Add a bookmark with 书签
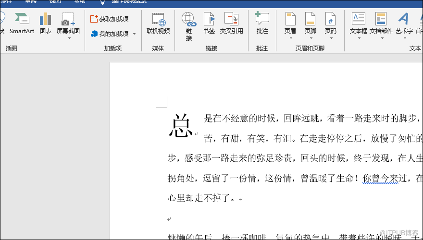The height and width of the screenshot is (240, 423). 209,23
